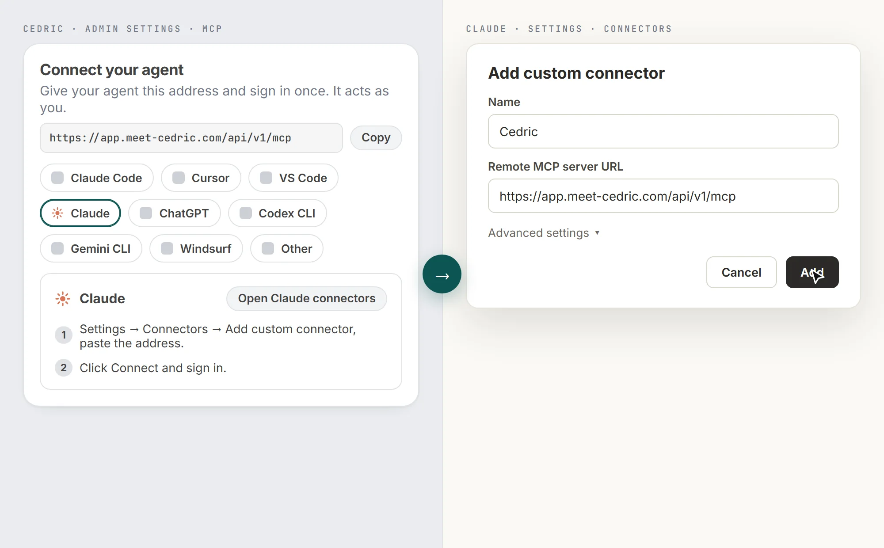Open Claude connectors button
Screen dimensions: 884x548
click(307, 298)
